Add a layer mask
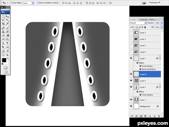The height and width of the screenshot is (127, 169). click(x=141, y=116)
